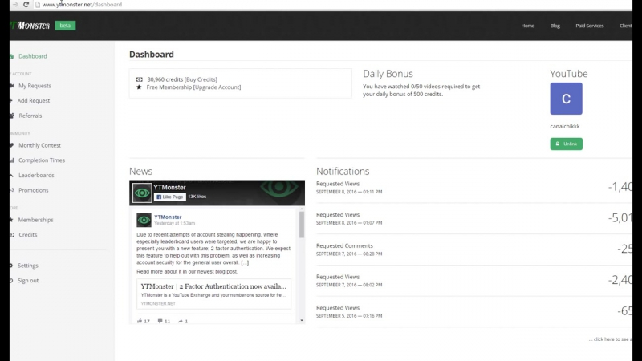Open the Paid Services menu item

[x=589, y=26]
